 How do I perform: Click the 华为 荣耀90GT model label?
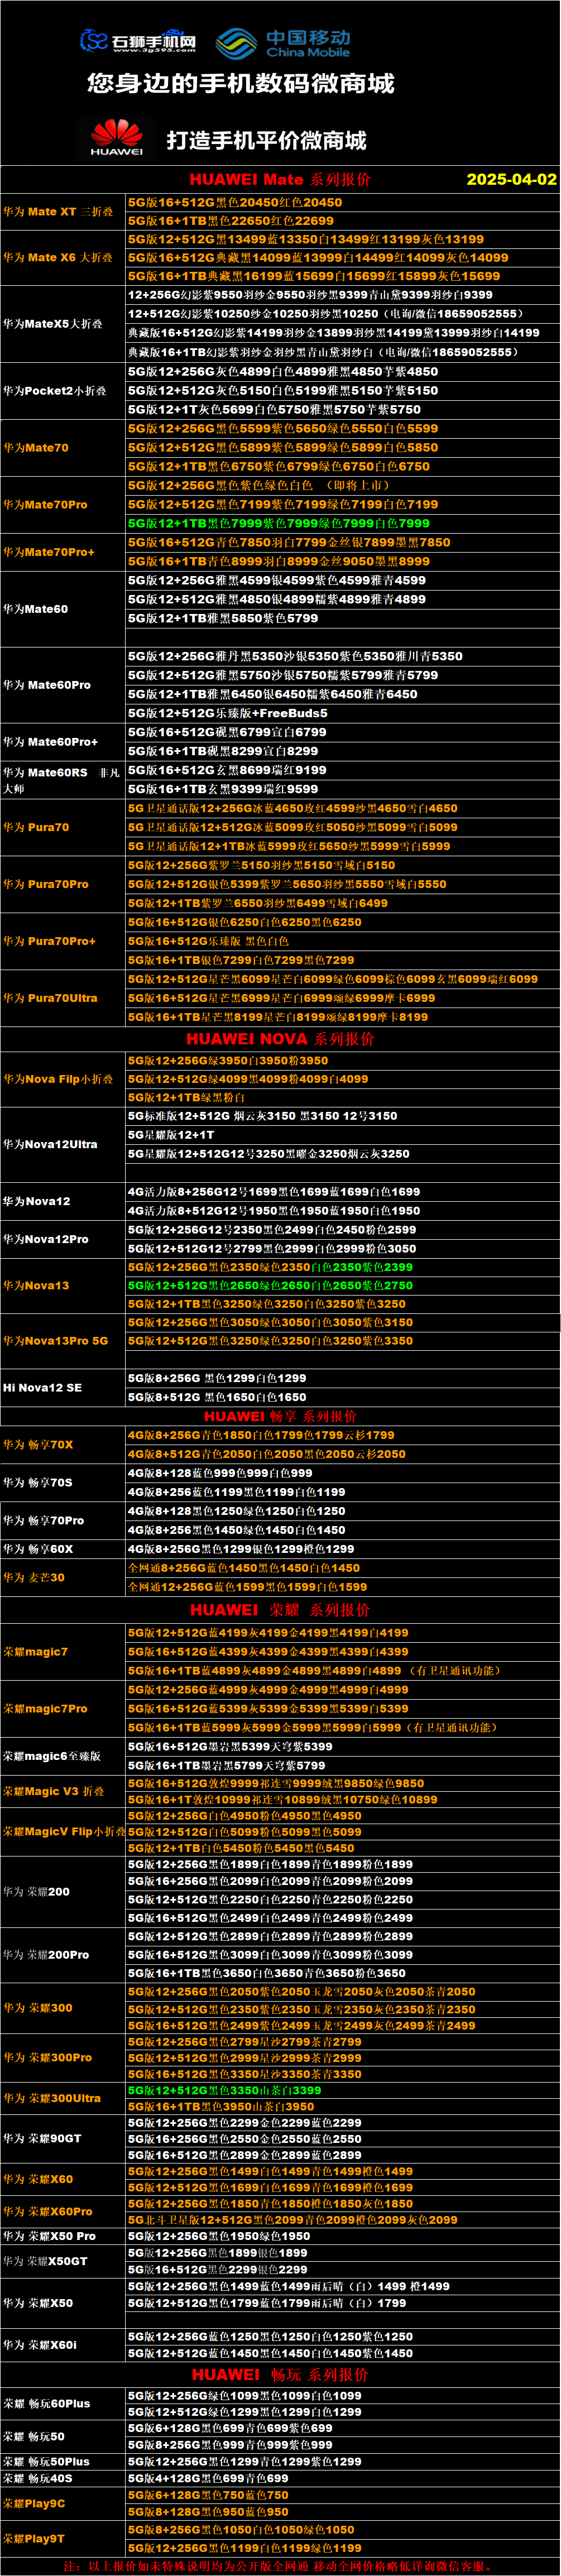click(x=43, y=2139)
